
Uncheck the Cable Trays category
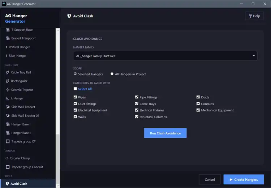[137, 104]
